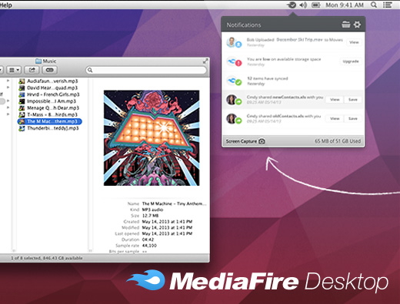Click the Duration value '04:42'
The height and width of the screenshot is (304, 400).
[x=148, y=240]
